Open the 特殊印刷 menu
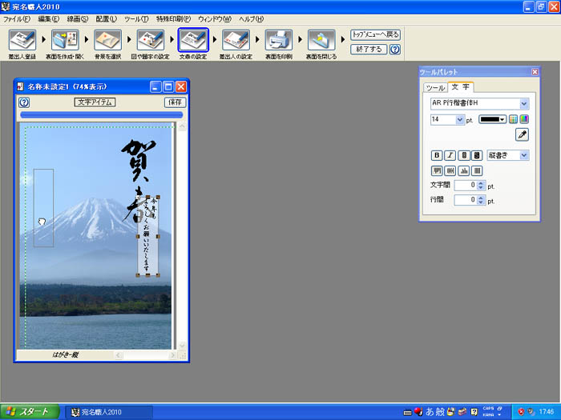The width and height of the screenshot is (561, 420). click(x=173, y=18)
